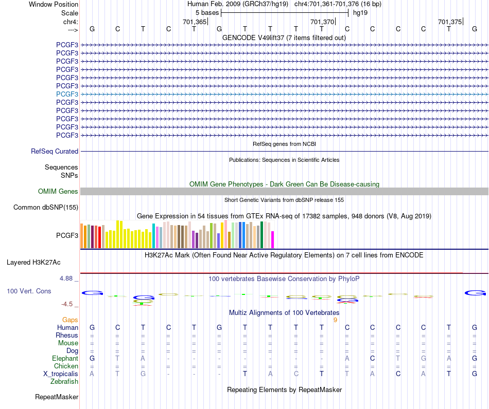This screenshot has height=409, width=489.
Task: Click the OMIM Genes gray bar
Action: click(284, 192)
